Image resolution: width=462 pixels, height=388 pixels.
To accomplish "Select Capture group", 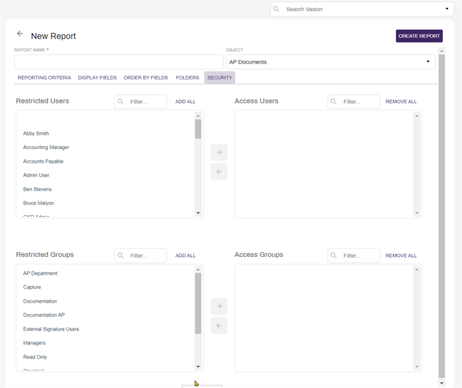I will [x=32, y=287].
